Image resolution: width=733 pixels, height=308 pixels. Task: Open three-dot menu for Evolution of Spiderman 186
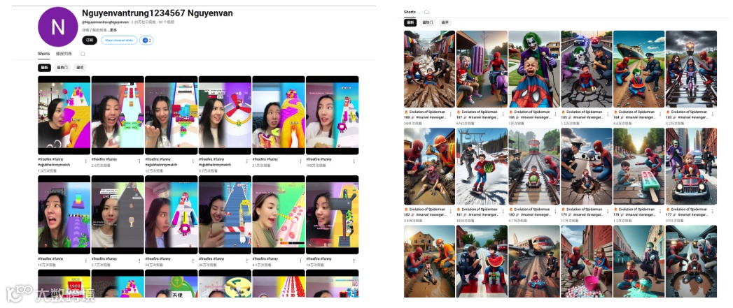556,113
